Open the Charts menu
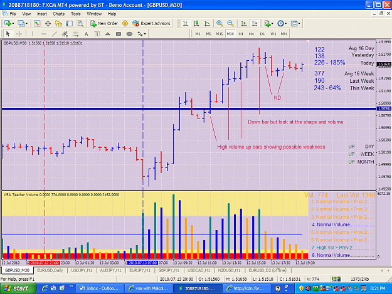Screen dimensions: 392x294 59,14
